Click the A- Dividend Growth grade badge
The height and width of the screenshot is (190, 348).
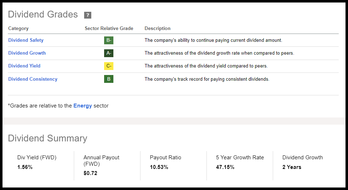coord(109,53)
